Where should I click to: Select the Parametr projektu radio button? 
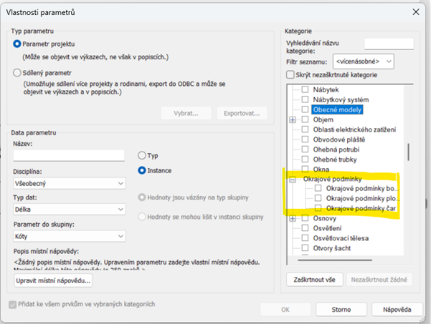(19, 44)
